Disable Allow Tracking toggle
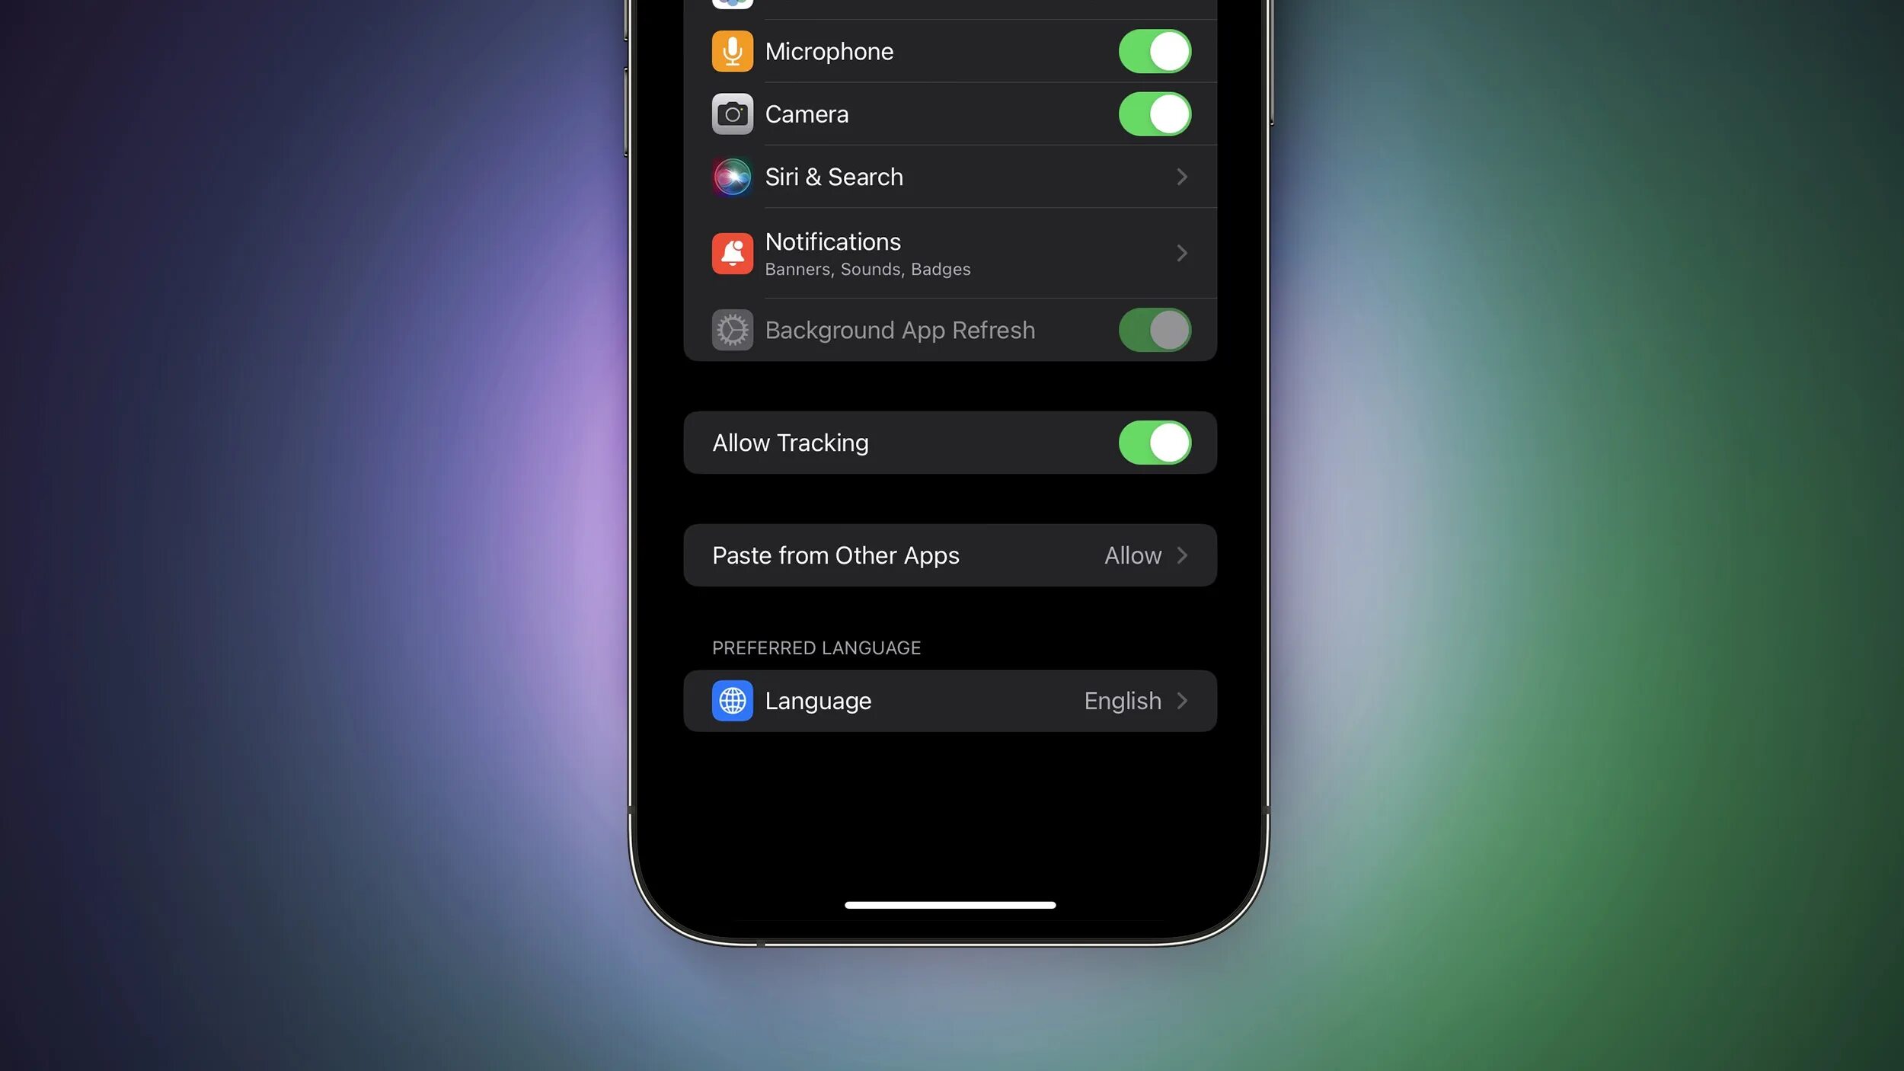Screen dimensions: 1904x1071 [1153, 442]
